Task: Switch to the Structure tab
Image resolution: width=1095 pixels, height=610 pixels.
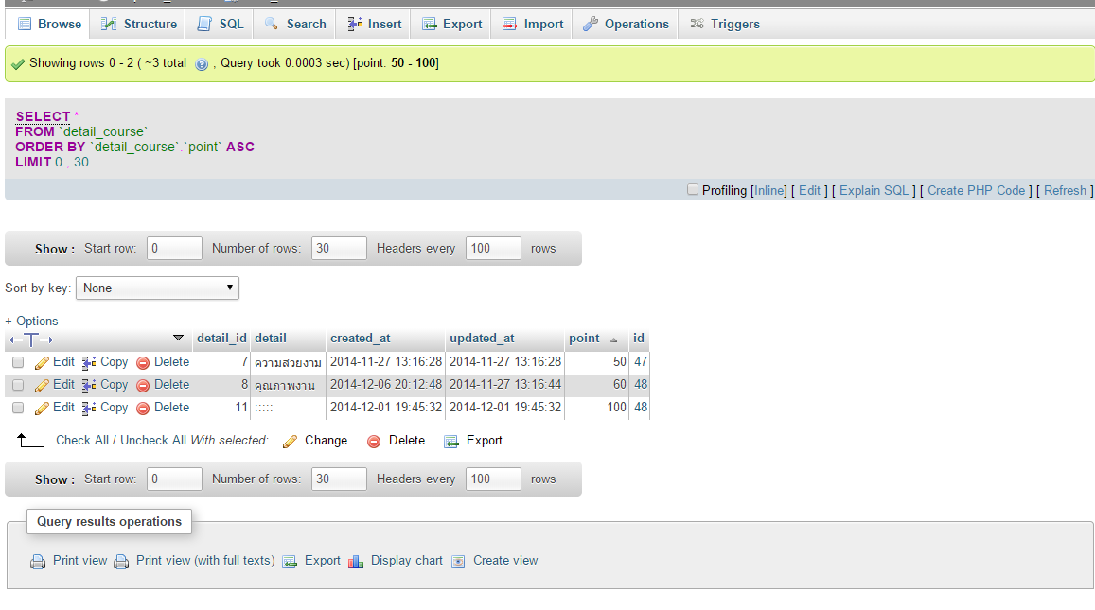Action: pos(138,24)
